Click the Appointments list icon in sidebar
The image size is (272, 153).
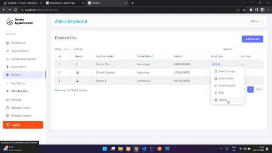click(x=7, y=51)
